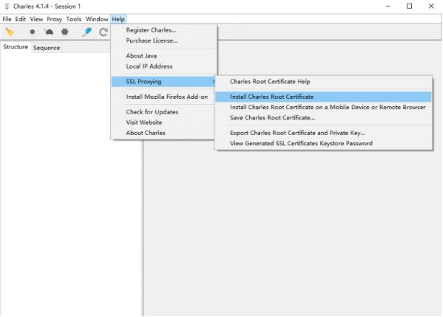Image resolution: width=443 pixels, height=317 pixels.
Task: Open the View menu
Action: pyautogui.click(x=36, y=19)
